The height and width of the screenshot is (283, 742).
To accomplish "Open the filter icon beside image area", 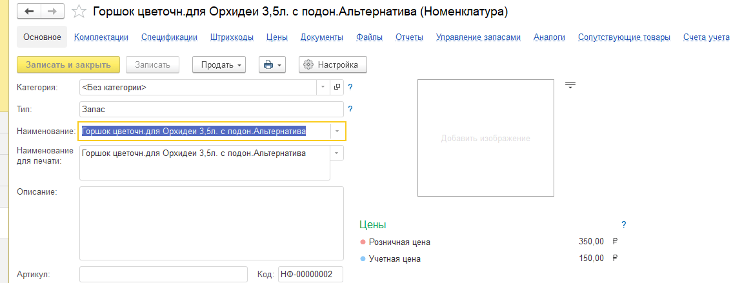I will 570,85.
